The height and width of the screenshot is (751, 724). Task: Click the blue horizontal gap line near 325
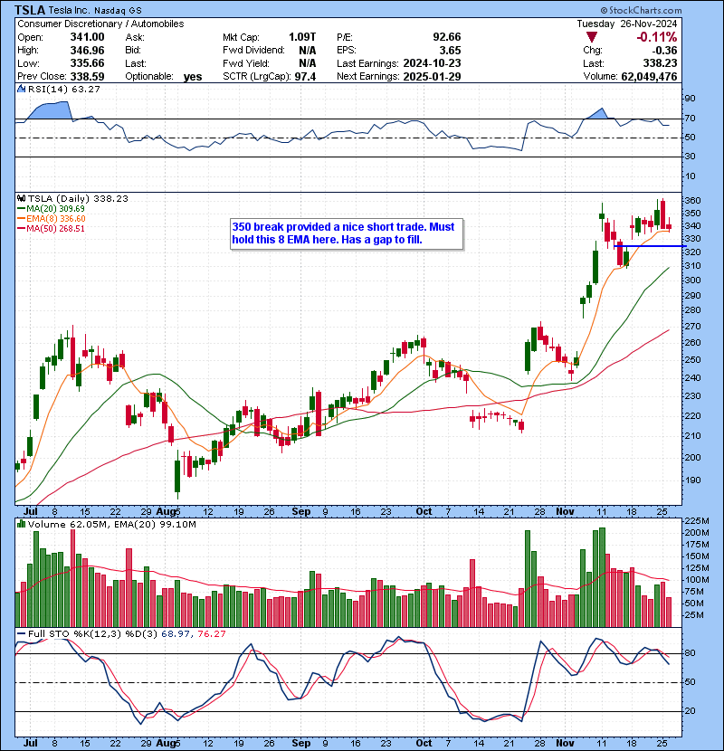tap(650, 246)
